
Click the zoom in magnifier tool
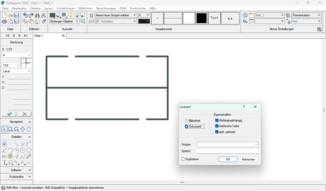point(17,129)
